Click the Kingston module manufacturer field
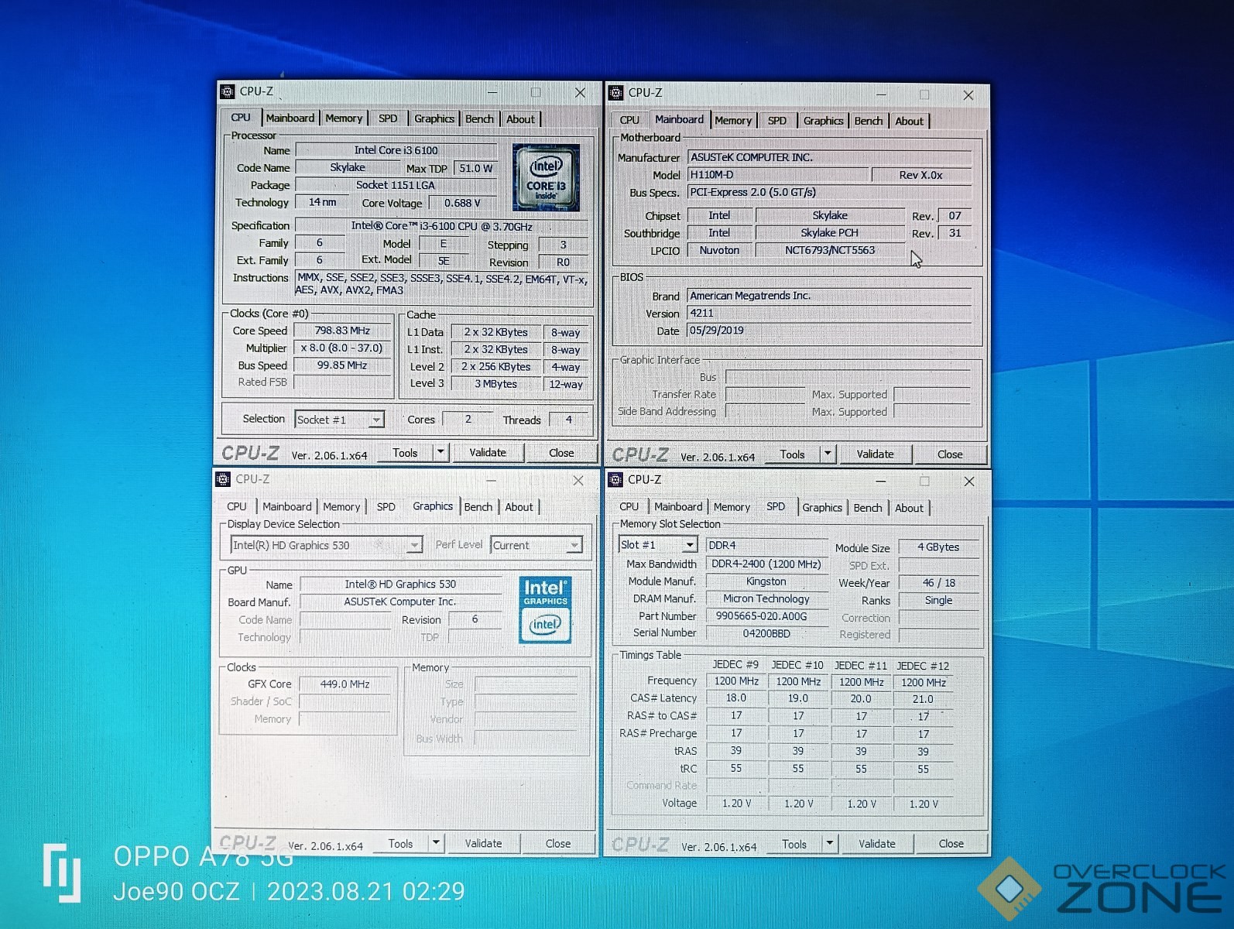This screenshot has height=929, width=1234. [x=766, y=581]
